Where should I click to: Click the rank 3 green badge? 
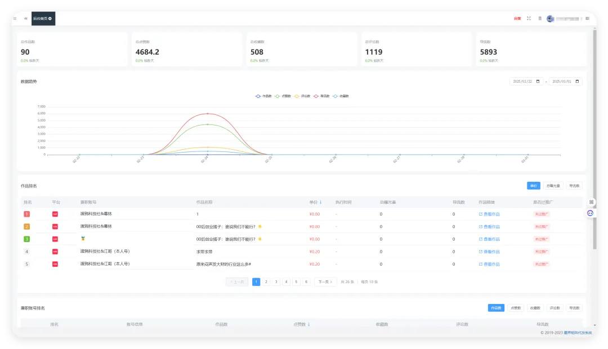coord(27,239)
